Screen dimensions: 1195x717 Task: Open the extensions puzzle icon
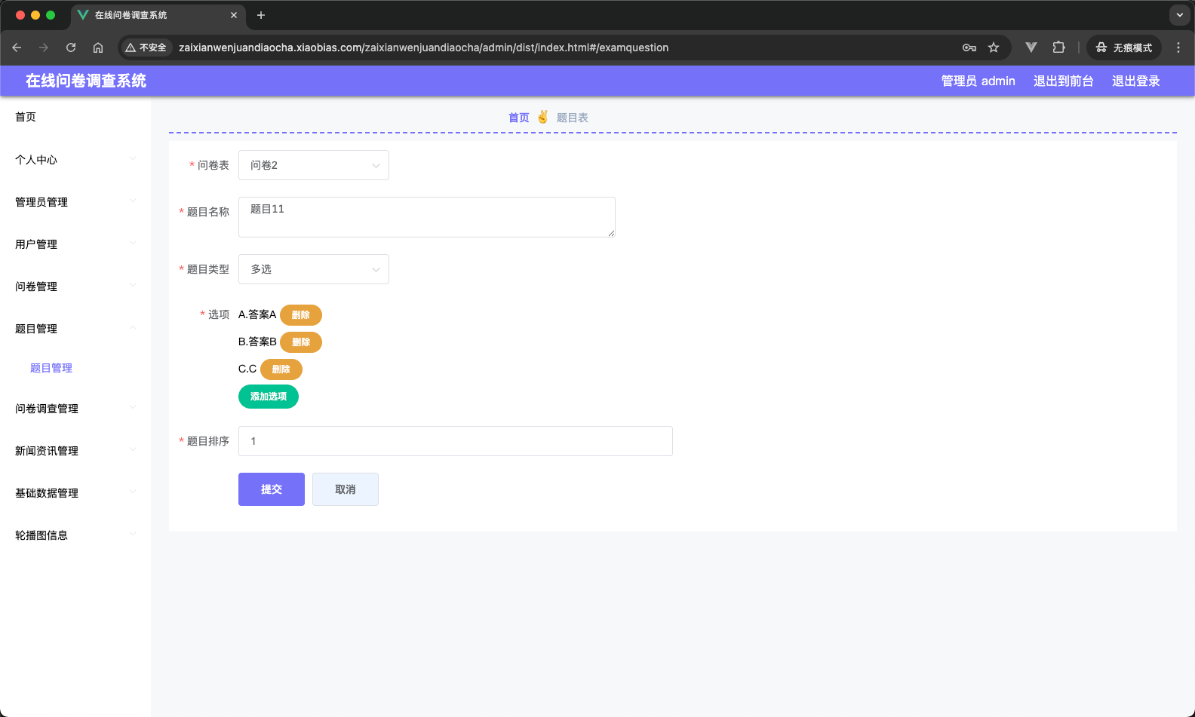click(1058, 47)
